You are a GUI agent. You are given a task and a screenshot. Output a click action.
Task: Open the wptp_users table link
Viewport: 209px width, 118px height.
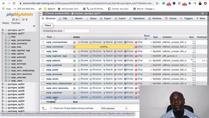point(52,97)
